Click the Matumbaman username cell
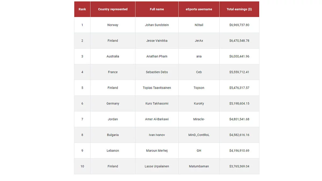The height and width of the screenshot is (181, 322). (199, 166)
